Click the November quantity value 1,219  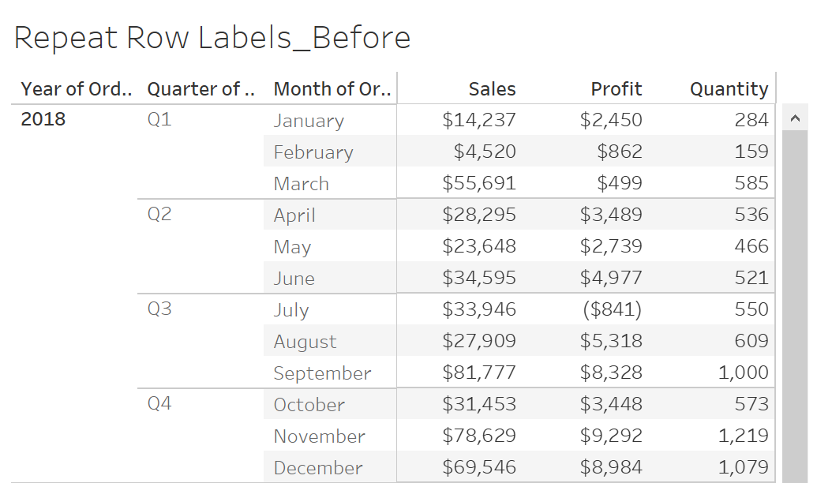pos(744,436)
